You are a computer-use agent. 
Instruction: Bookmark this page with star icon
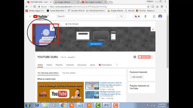[148, 7]
